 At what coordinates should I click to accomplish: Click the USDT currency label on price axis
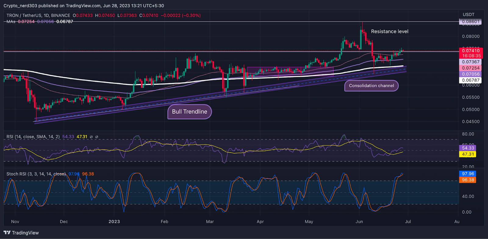click(468, 15)
